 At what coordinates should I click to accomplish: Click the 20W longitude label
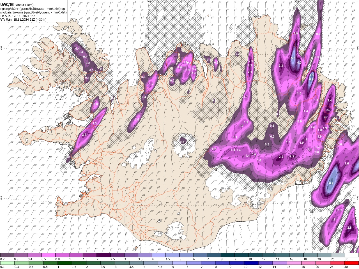pyautogui.click(x=149, y=1)
